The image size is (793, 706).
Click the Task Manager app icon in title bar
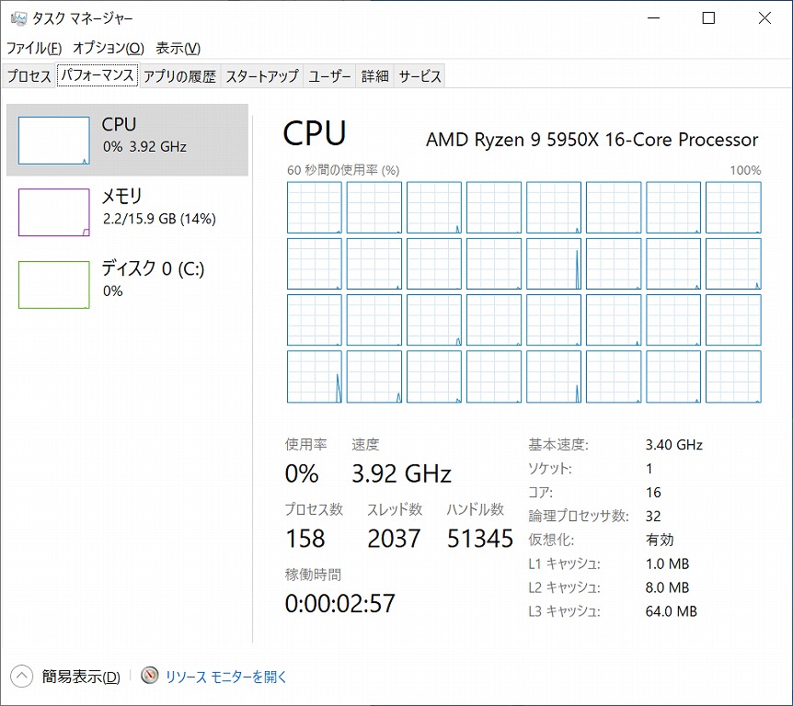[x=17, y=18]
